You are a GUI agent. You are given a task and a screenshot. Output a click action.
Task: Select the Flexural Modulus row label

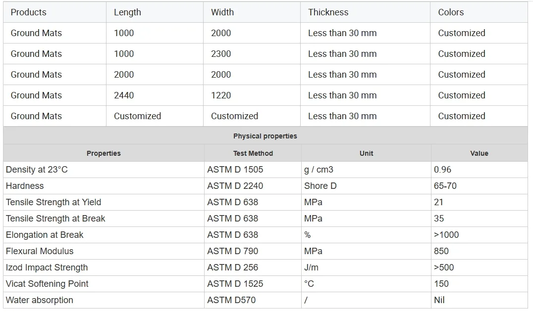pyautogui.click(x=40, y=251)
